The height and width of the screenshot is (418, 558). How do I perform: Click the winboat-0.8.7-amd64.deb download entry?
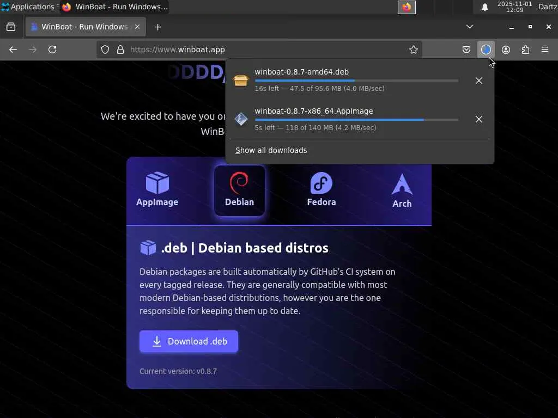(x=349, y=81)
